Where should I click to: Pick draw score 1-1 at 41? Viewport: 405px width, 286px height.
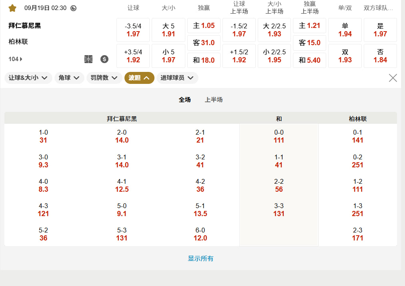click(279, 161)
